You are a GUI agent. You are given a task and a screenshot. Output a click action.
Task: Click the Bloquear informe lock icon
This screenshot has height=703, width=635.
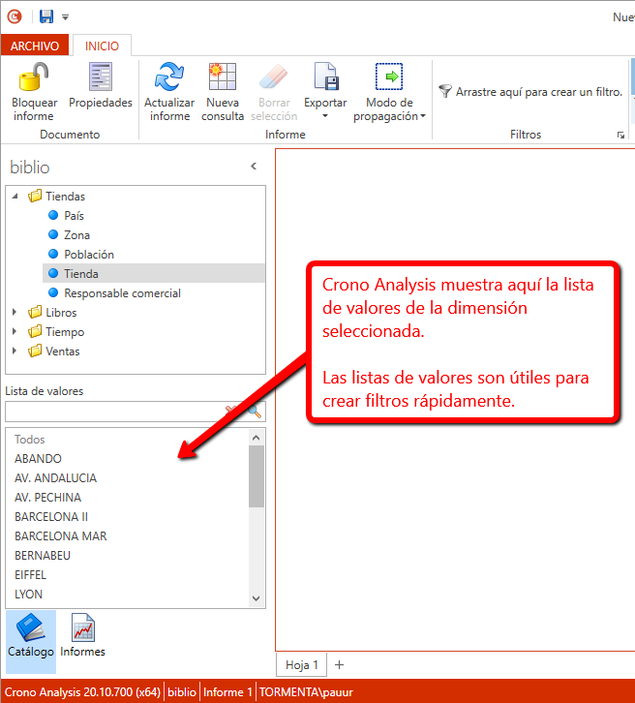pos(34,77)
